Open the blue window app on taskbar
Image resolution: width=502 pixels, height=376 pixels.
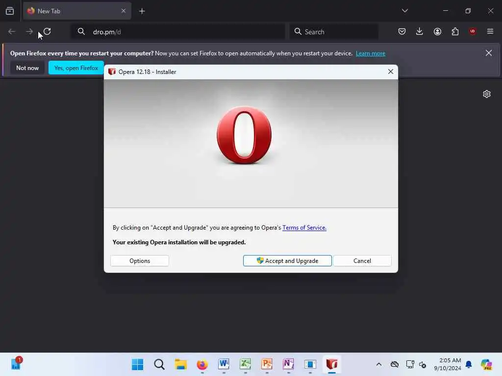(x=310, y=364)
